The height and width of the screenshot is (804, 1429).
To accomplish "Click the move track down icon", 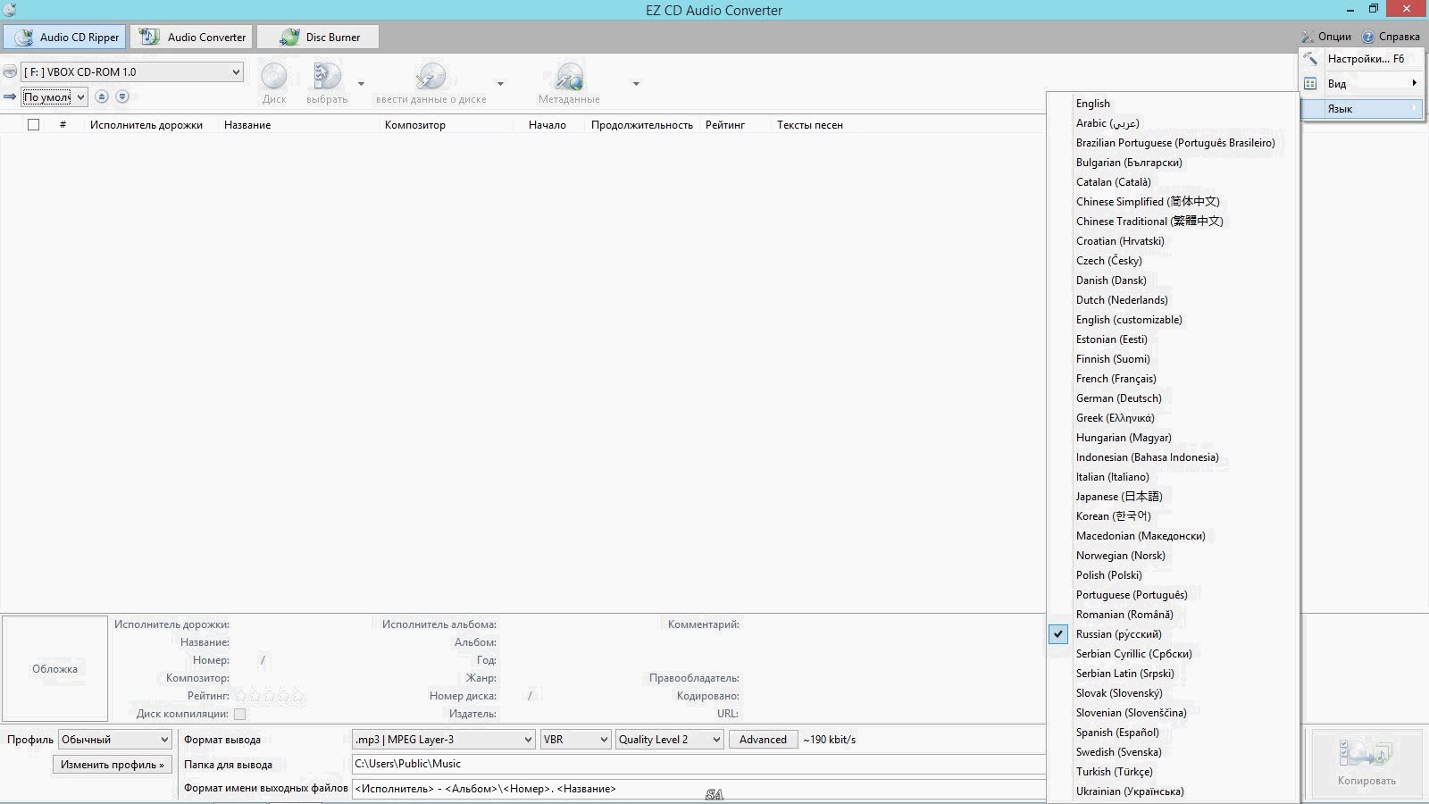I will tap(122, 96).
